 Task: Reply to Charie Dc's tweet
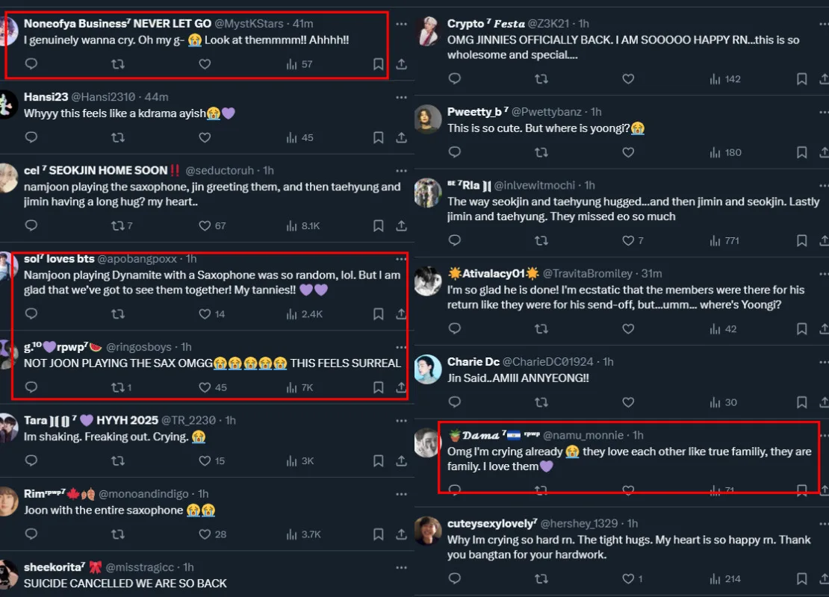tap(455, 403)
